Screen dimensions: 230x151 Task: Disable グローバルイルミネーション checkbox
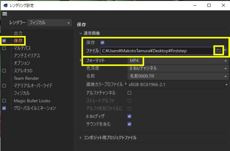tap(4, 108)
